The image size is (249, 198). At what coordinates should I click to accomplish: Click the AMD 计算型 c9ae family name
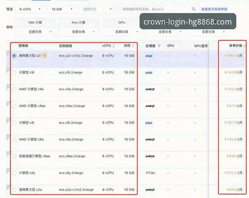[32, 106]
